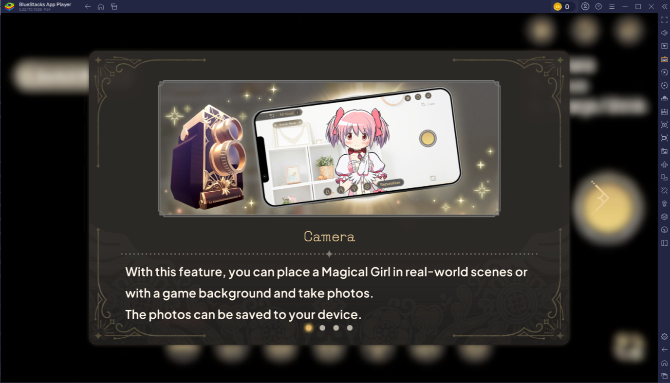
Task: Open the multi-instance recent apps icon in title bar
Action: [x=114, y=6]
